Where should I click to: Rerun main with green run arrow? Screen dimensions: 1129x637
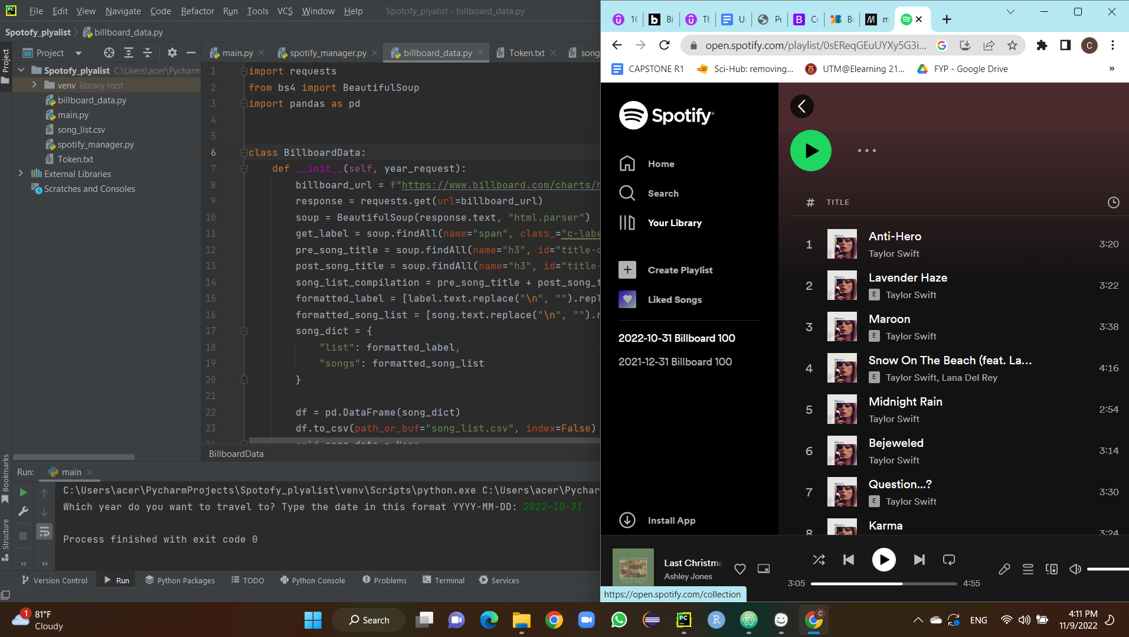tap(23, 492)
